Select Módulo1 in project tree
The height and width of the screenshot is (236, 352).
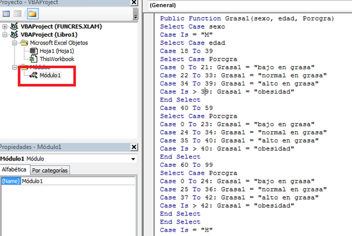click(50, 76)
